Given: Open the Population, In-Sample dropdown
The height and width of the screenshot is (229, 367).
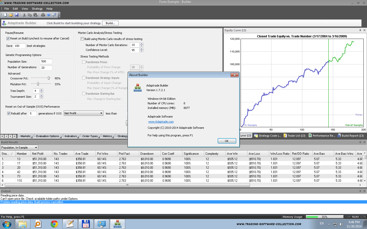Looking at the screenshot, I should (36, 148).
